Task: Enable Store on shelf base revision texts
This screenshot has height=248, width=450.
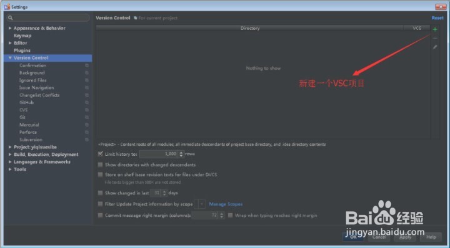Action: pyautogui.click(x=100, y=174)
